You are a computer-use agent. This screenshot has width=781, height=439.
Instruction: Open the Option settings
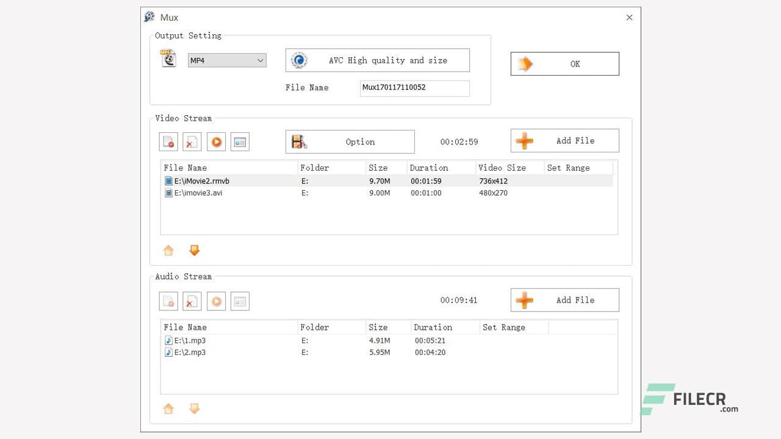click(x=349, y=141)
